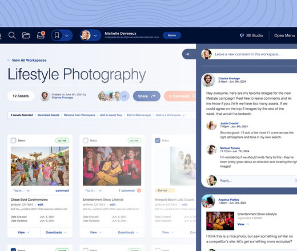297x251 pixels.
Task: Open the 6 Comments button
Action: [x=180, y=96]
